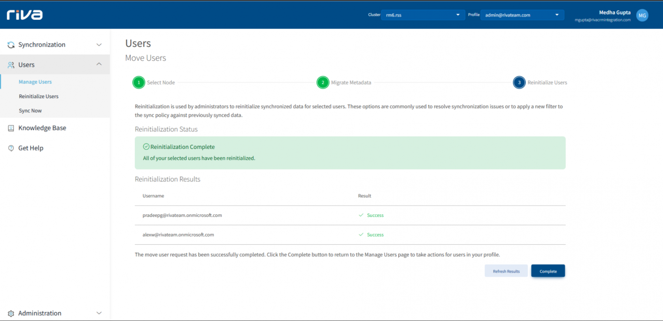The height and width of the screenshot is (321, 663).
Task: Select the Users sidebar item
Action: [x=55, y=64]
